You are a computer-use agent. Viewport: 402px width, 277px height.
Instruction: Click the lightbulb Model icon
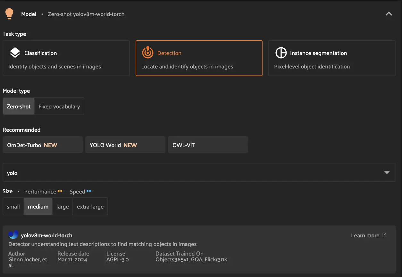[9, 14]
